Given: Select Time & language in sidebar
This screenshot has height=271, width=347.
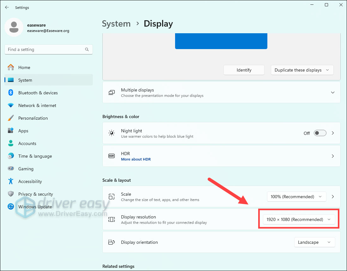Looking at the screenshot, I should tap(35, 156).
